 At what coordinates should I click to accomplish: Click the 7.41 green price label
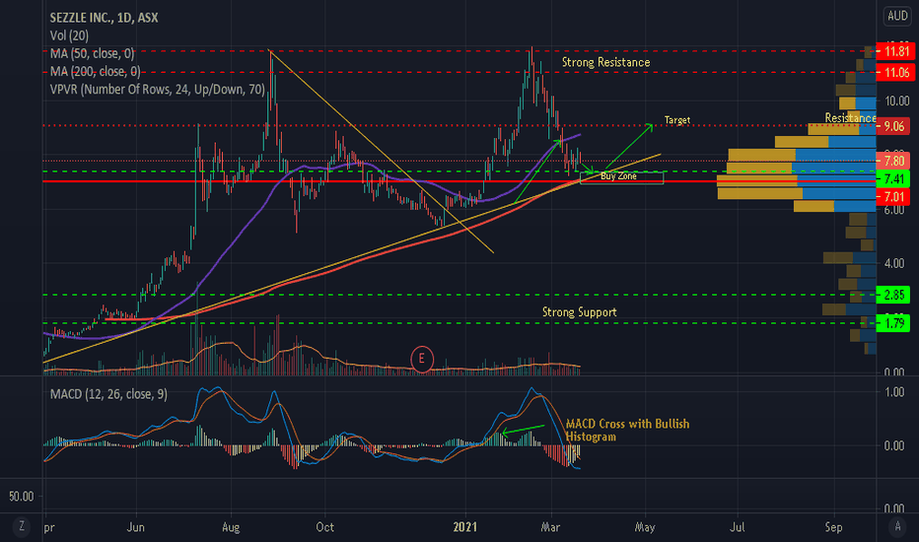[893, 178]
